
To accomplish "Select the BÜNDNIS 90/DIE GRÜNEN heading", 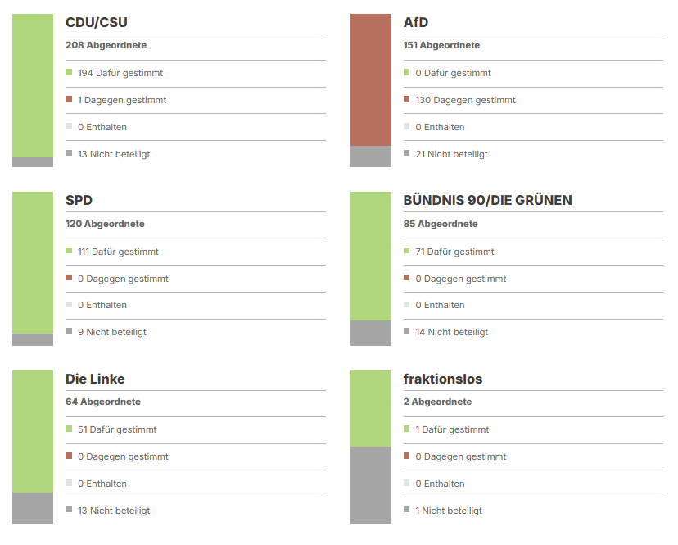I will (x=487, y=200).
